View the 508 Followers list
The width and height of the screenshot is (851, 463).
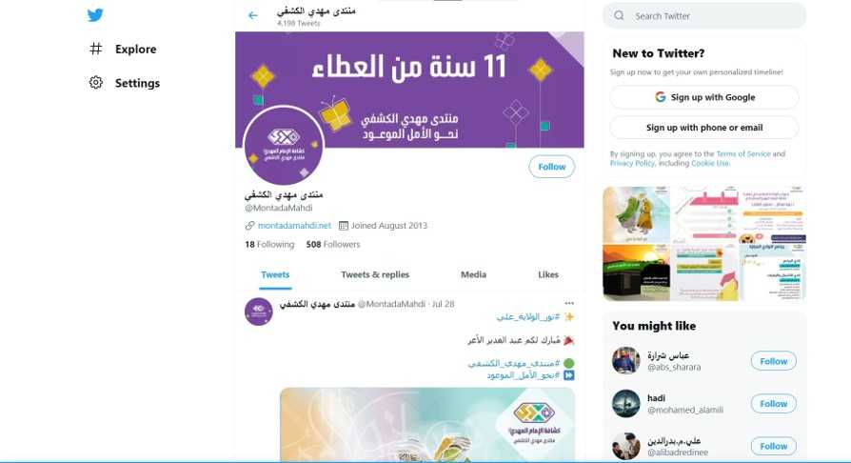(x=333, y=245)
